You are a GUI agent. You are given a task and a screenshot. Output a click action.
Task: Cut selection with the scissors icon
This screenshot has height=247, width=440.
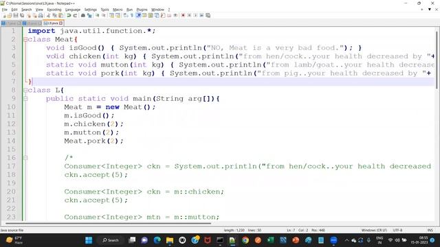(48, 15)
